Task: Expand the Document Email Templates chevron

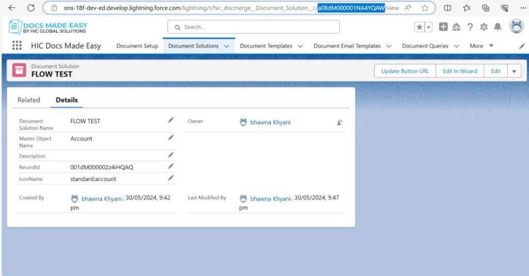Action: 388,46
